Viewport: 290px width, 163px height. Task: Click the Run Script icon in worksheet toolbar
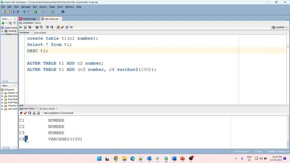pos(25,27)
